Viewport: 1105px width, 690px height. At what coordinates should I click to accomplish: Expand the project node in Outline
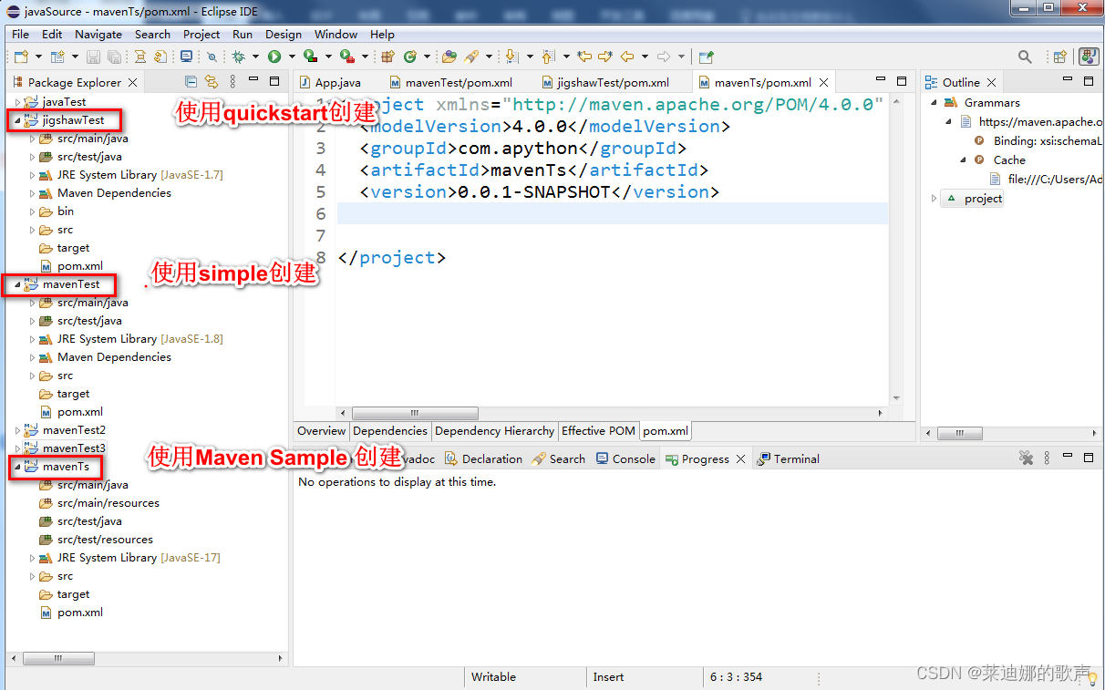pyautogui.click(x=934, y=198)
